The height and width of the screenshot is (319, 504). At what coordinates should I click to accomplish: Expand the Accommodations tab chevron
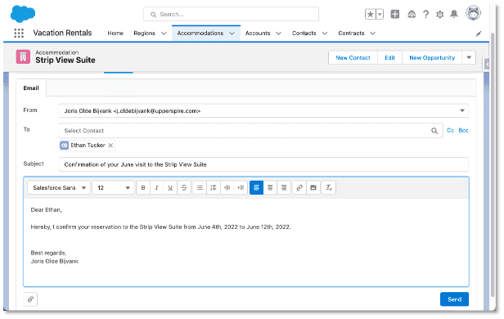[x=232, y=33]
